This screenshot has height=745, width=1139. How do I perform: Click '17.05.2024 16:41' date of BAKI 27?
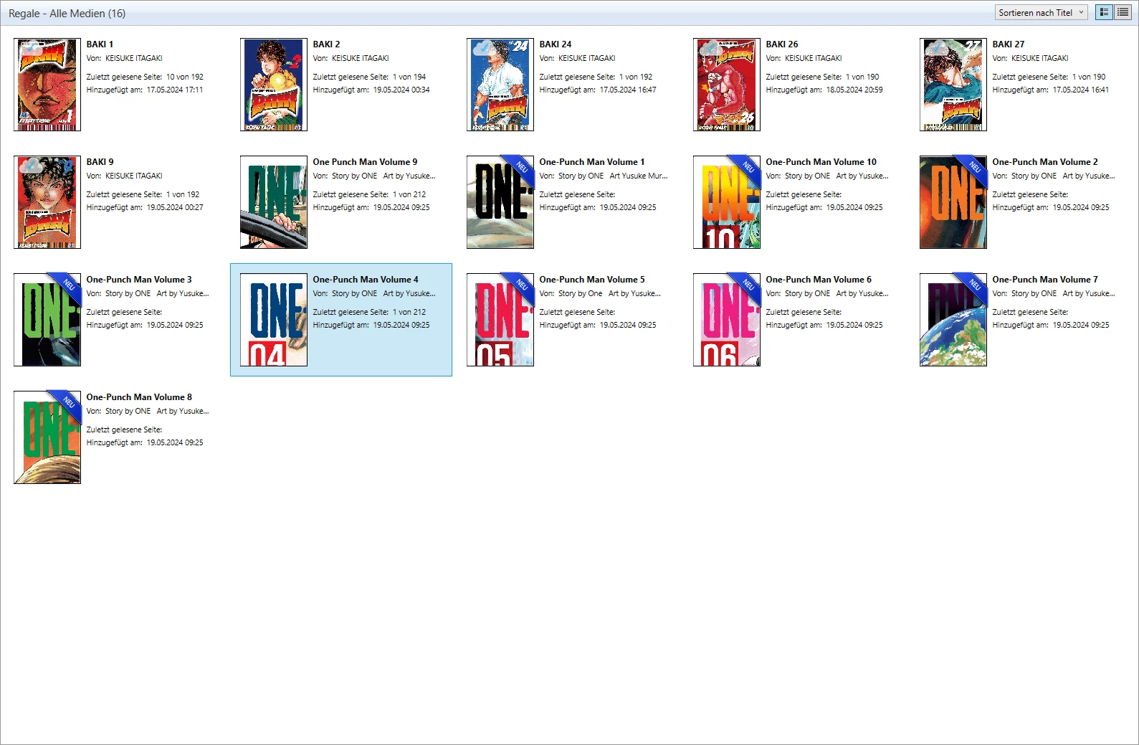[1081, 90]
